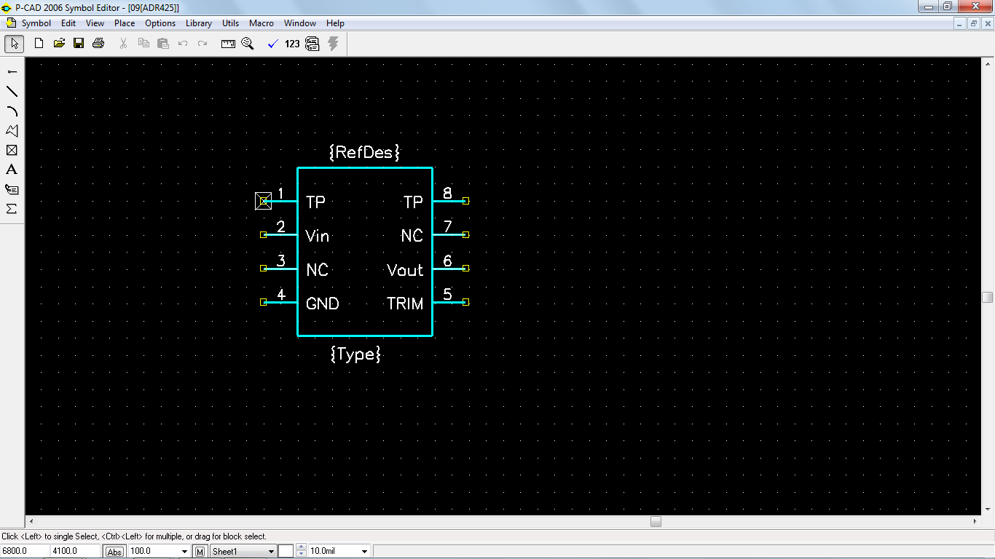
Task: Select the Place Text tool
Action: coord(12,170)
